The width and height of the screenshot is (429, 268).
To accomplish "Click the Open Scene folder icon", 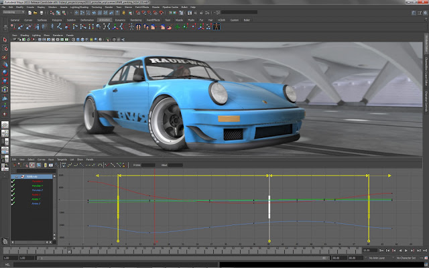I will tap(36, 13).
